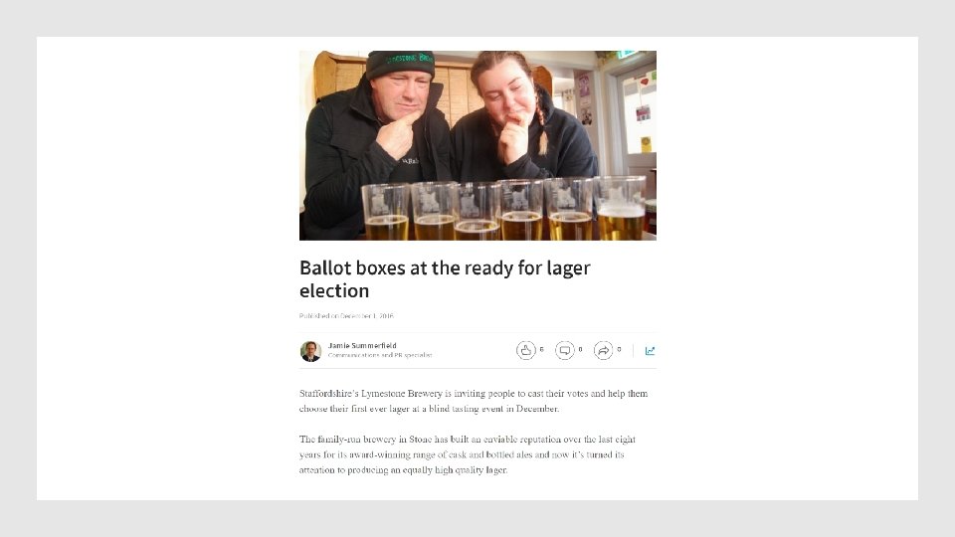Share the article via the arrow icon
The width and height of the screenshot is (955, 537).
(603, 350)
